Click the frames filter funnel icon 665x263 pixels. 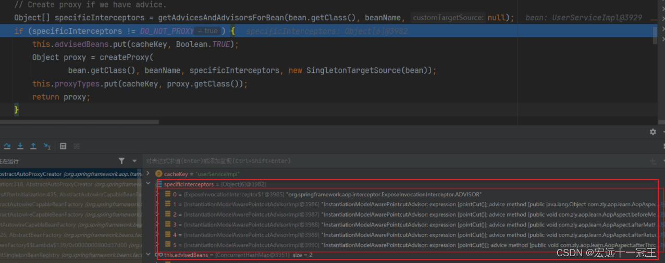click(121, 161)
